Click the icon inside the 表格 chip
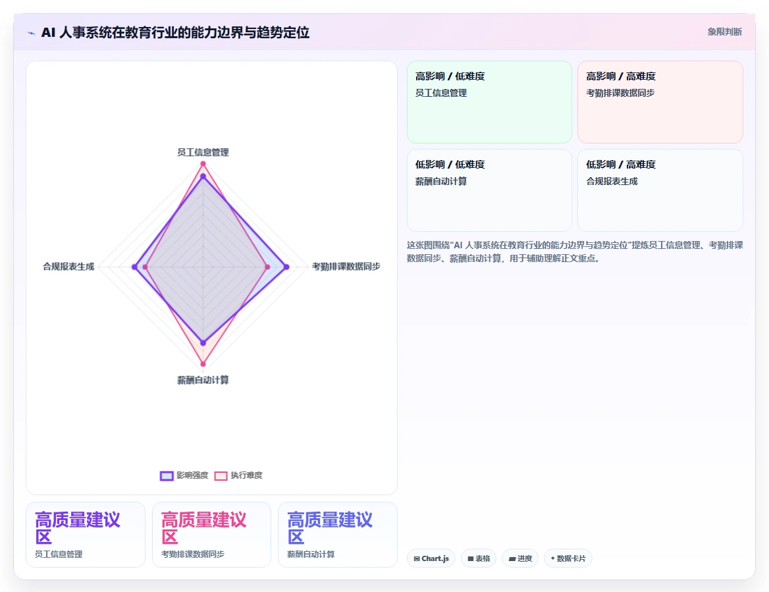 coord(470,558)
